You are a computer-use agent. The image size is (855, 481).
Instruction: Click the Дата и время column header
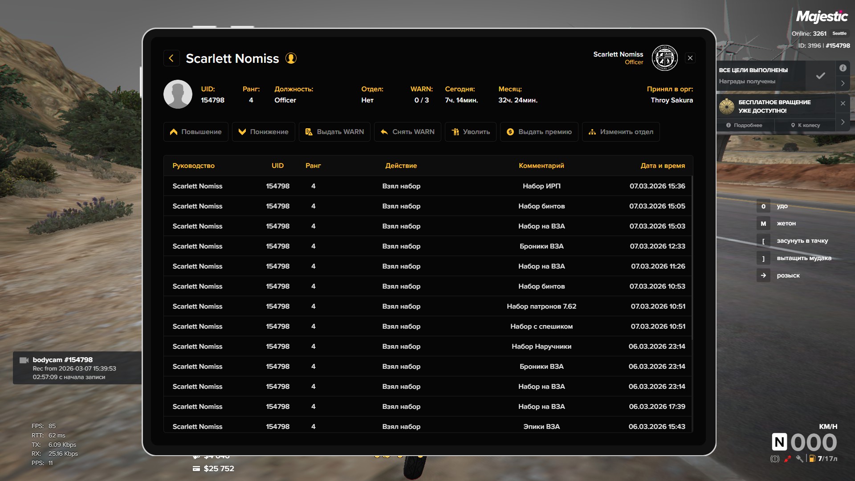(662, 166)
